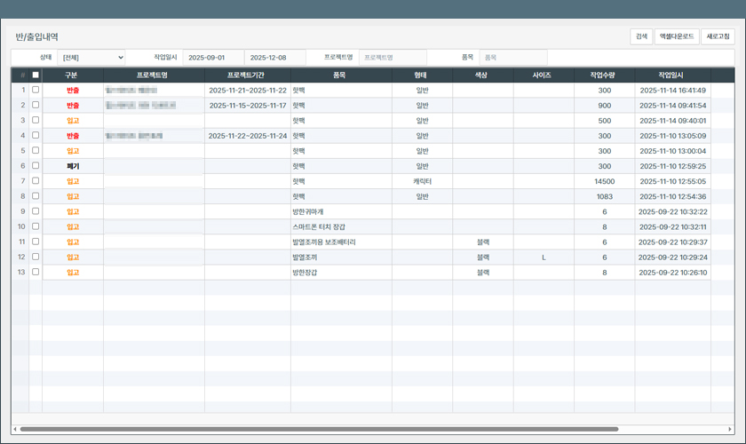The image size is (746, 444).
Task: Click the 검색 search button
Action: pos(641,36)
